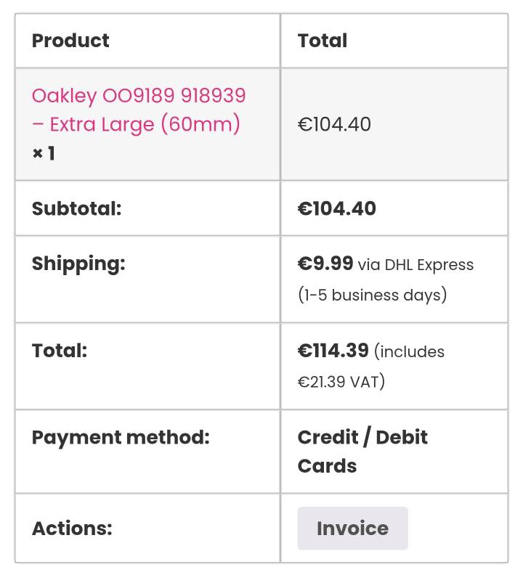Select the Payment method: label

point(121,438)
